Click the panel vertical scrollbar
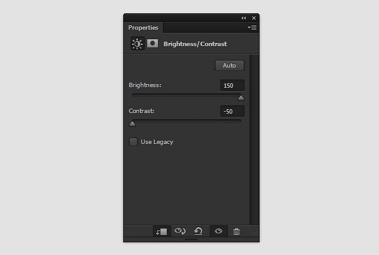 [255, 140]
